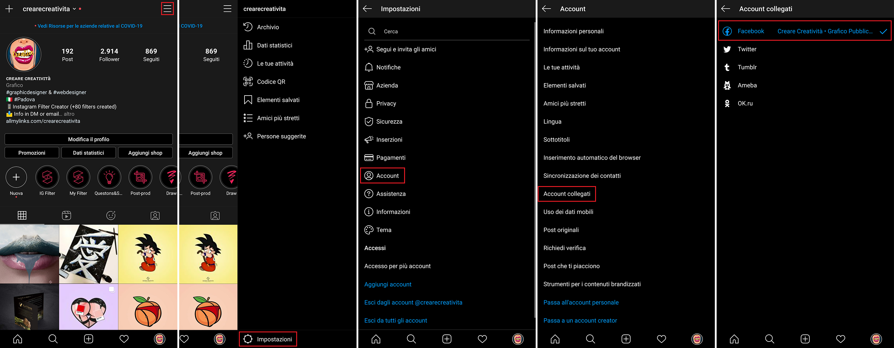
Task: Tap the plus icon beside crearecreativita username
Action: [x=9, y=9]
